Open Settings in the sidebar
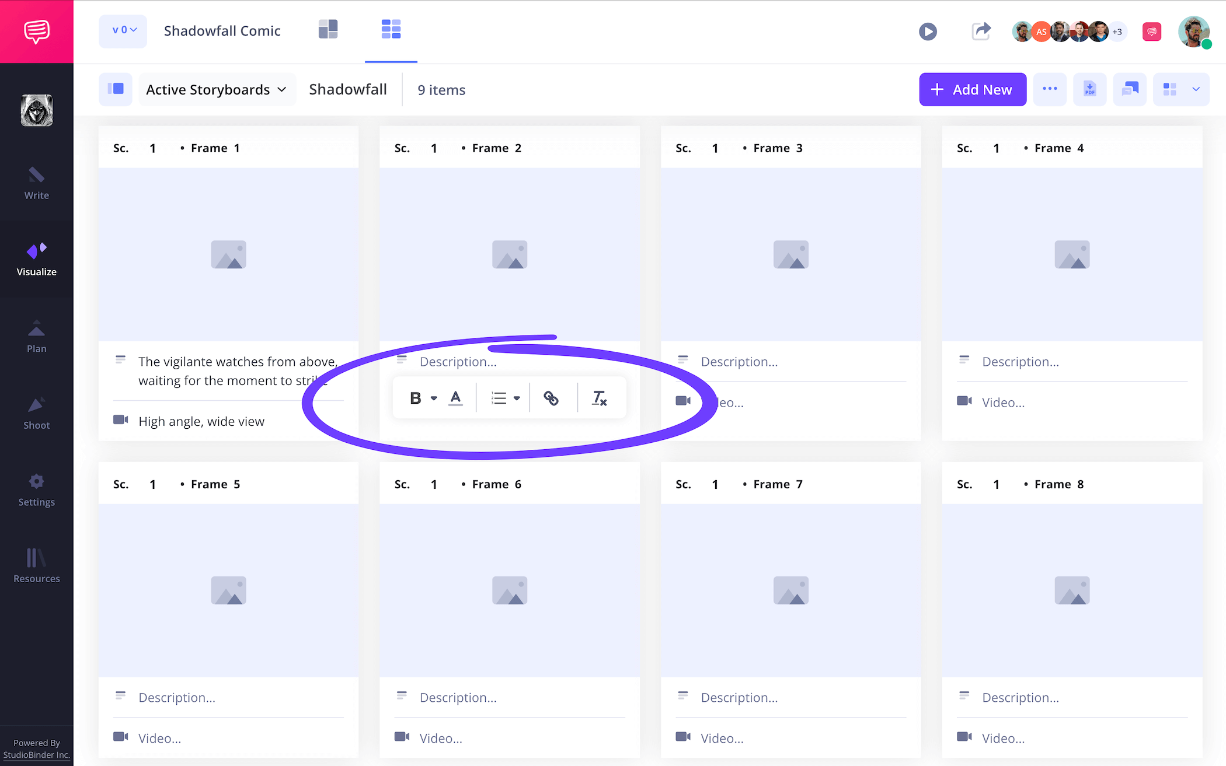This screenshot has width=1226, height=766. (x=36, y=490)
